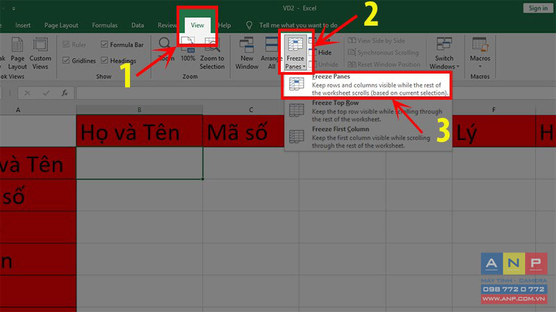The image size is (556, 312).
Task: Open the Data tab
Action: [138, 25]
